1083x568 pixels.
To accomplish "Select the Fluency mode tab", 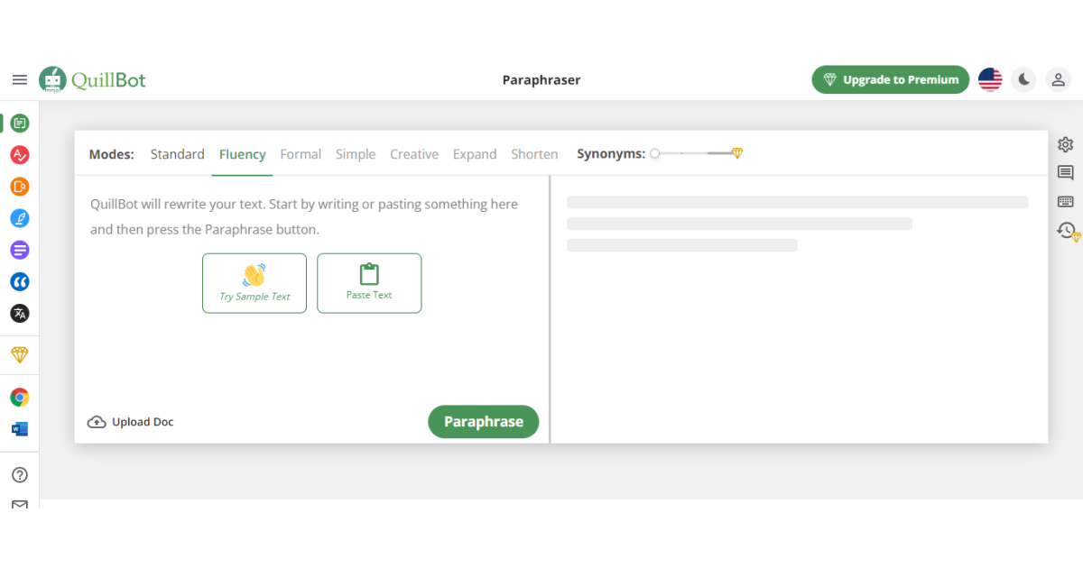I will pyautogui.click(x=243, y=154).
